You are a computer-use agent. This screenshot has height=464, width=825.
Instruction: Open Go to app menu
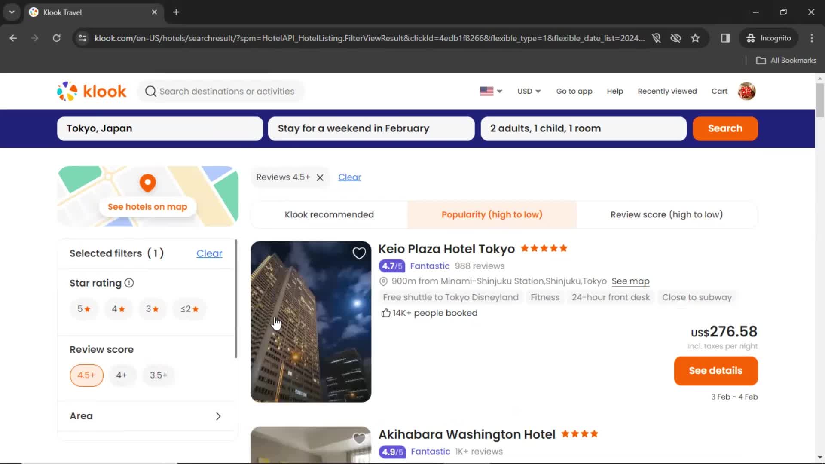pyautogui.click(x=574, y=91)
